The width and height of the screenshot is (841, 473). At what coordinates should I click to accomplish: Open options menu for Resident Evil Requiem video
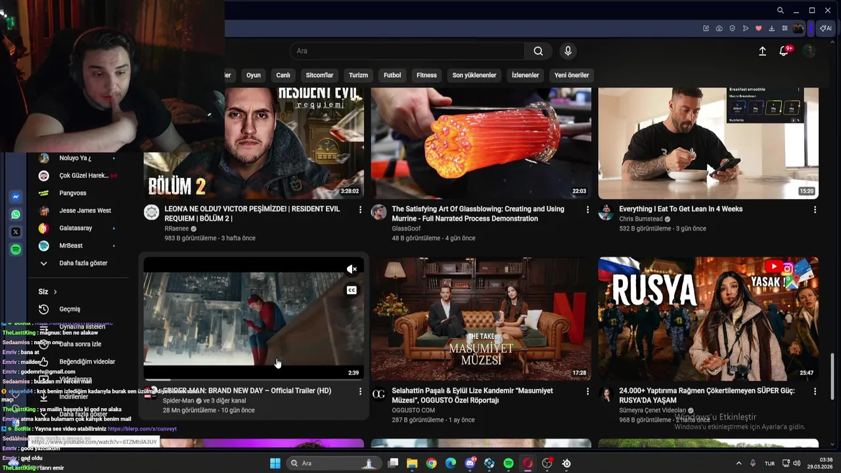coord(360,210)
